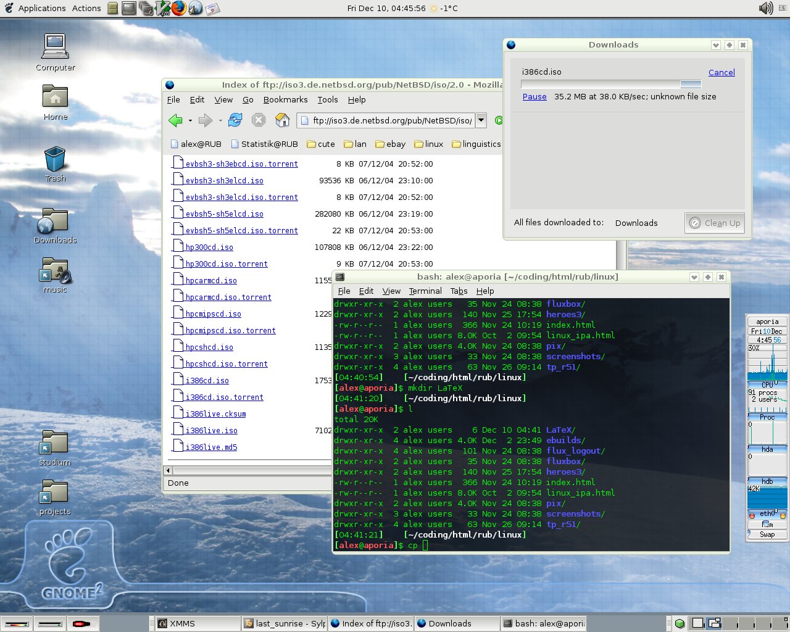Image resolution: width=790 pixels, height=632 pixels.
Task: Expand the URL bar history dropdown
Action: coord(481,120)
